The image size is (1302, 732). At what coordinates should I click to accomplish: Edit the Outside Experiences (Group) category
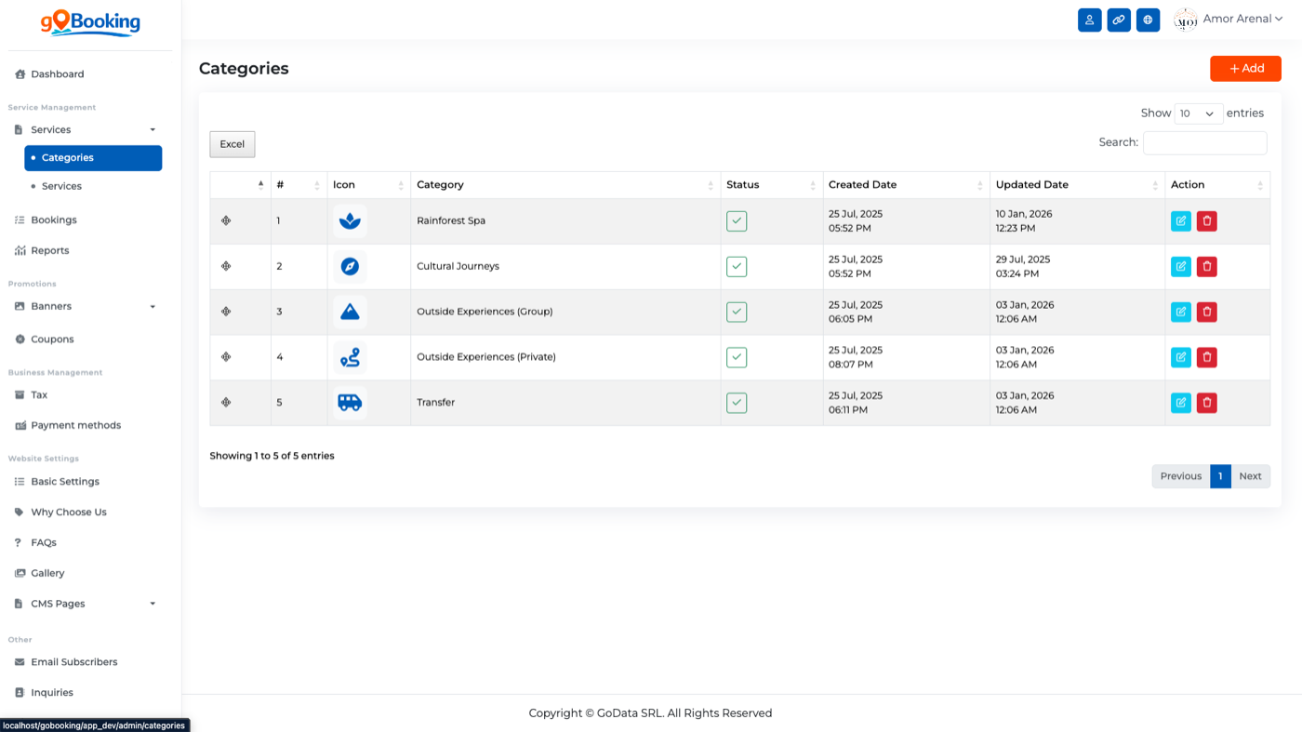tap(1181, 312)
